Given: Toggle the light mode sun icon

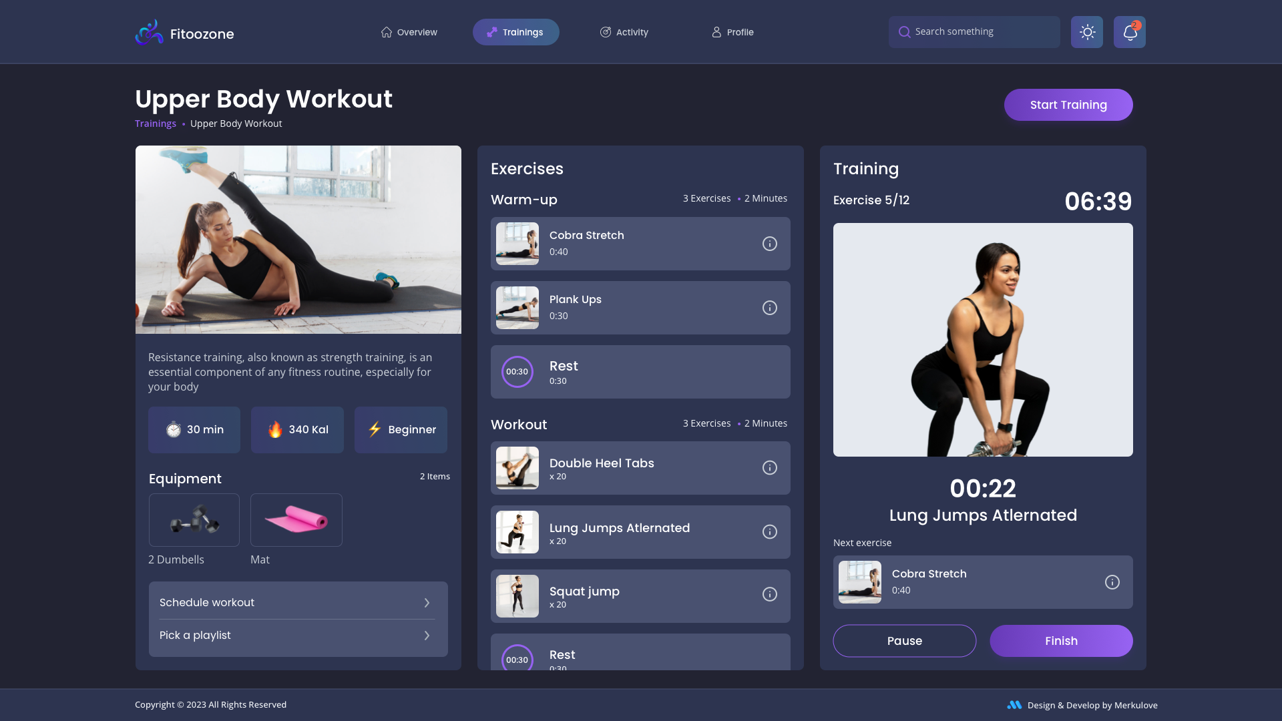Looking at the screenshot, I should [x=1087, y=31].
